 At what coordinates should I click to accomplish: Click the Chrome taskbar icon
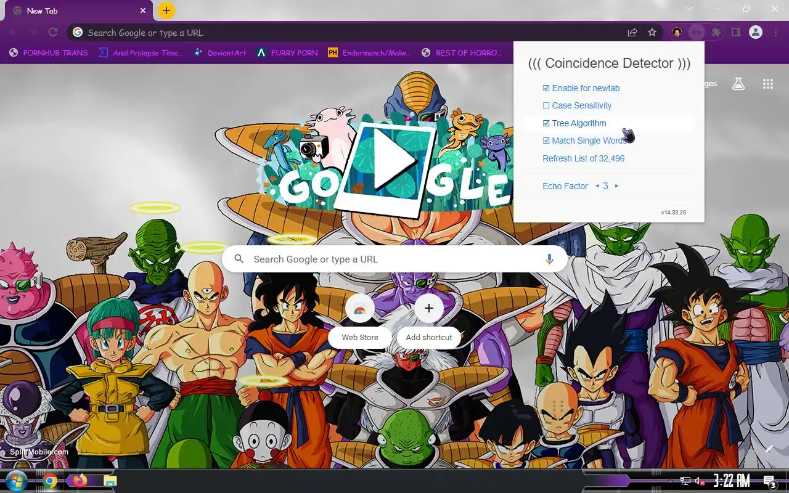(x=50, y=481)
